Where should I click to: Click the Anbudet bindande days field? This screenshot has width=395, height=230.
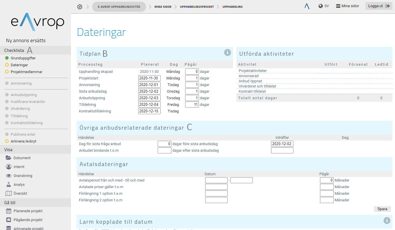pos(165,151)
